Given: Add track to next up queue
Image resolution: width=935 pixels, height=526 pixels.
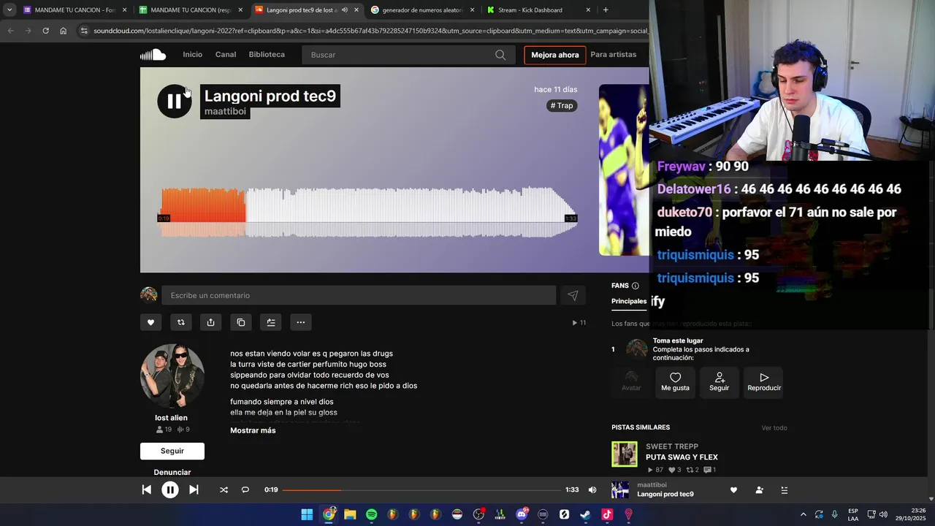Looking at the screenshot, I should click(x=270, y=322).
